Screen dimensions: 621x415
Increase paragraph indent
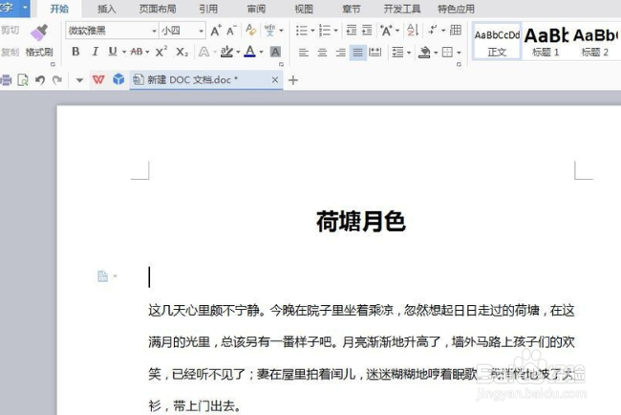tap(367, 31)
